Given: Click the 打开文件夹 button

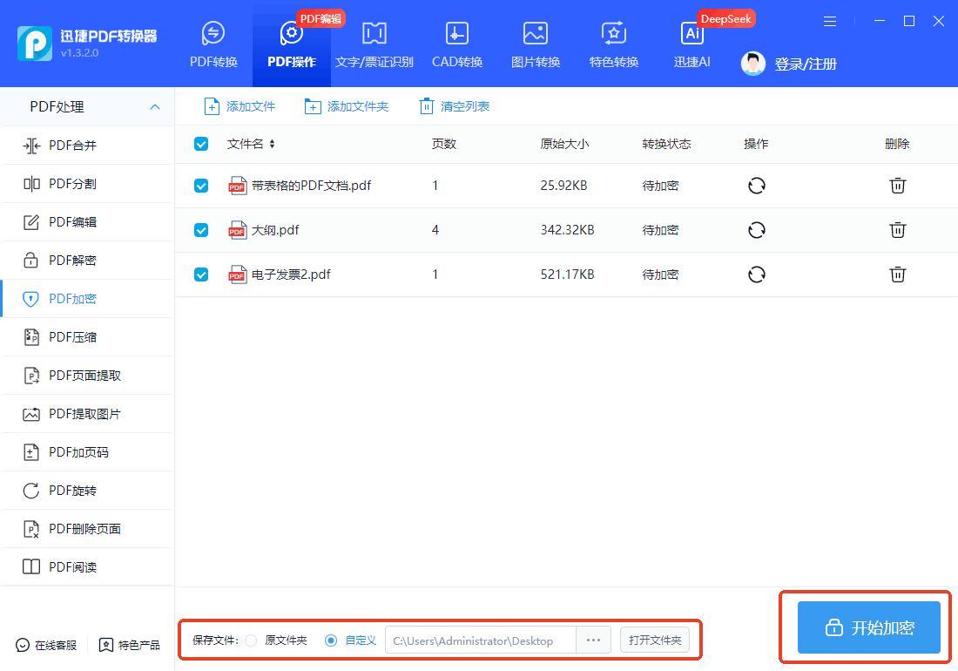Looking at the screenshot, I should [x=655, y=640].
